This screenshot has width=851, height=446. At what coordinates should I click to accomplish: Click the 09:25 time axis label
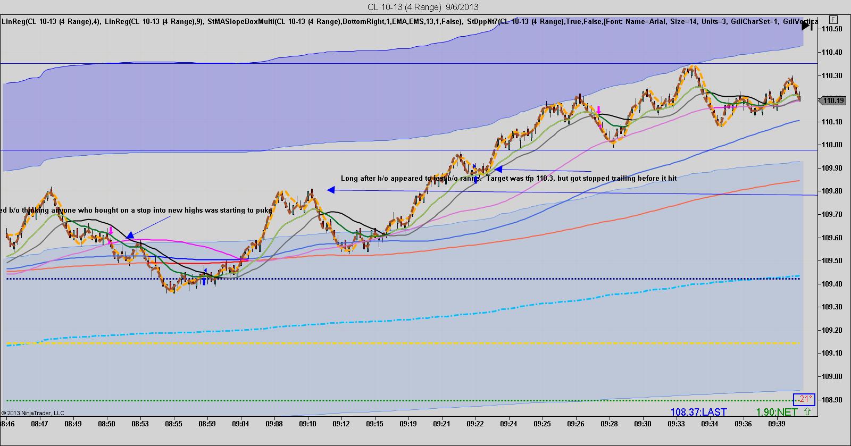[542, 424]
